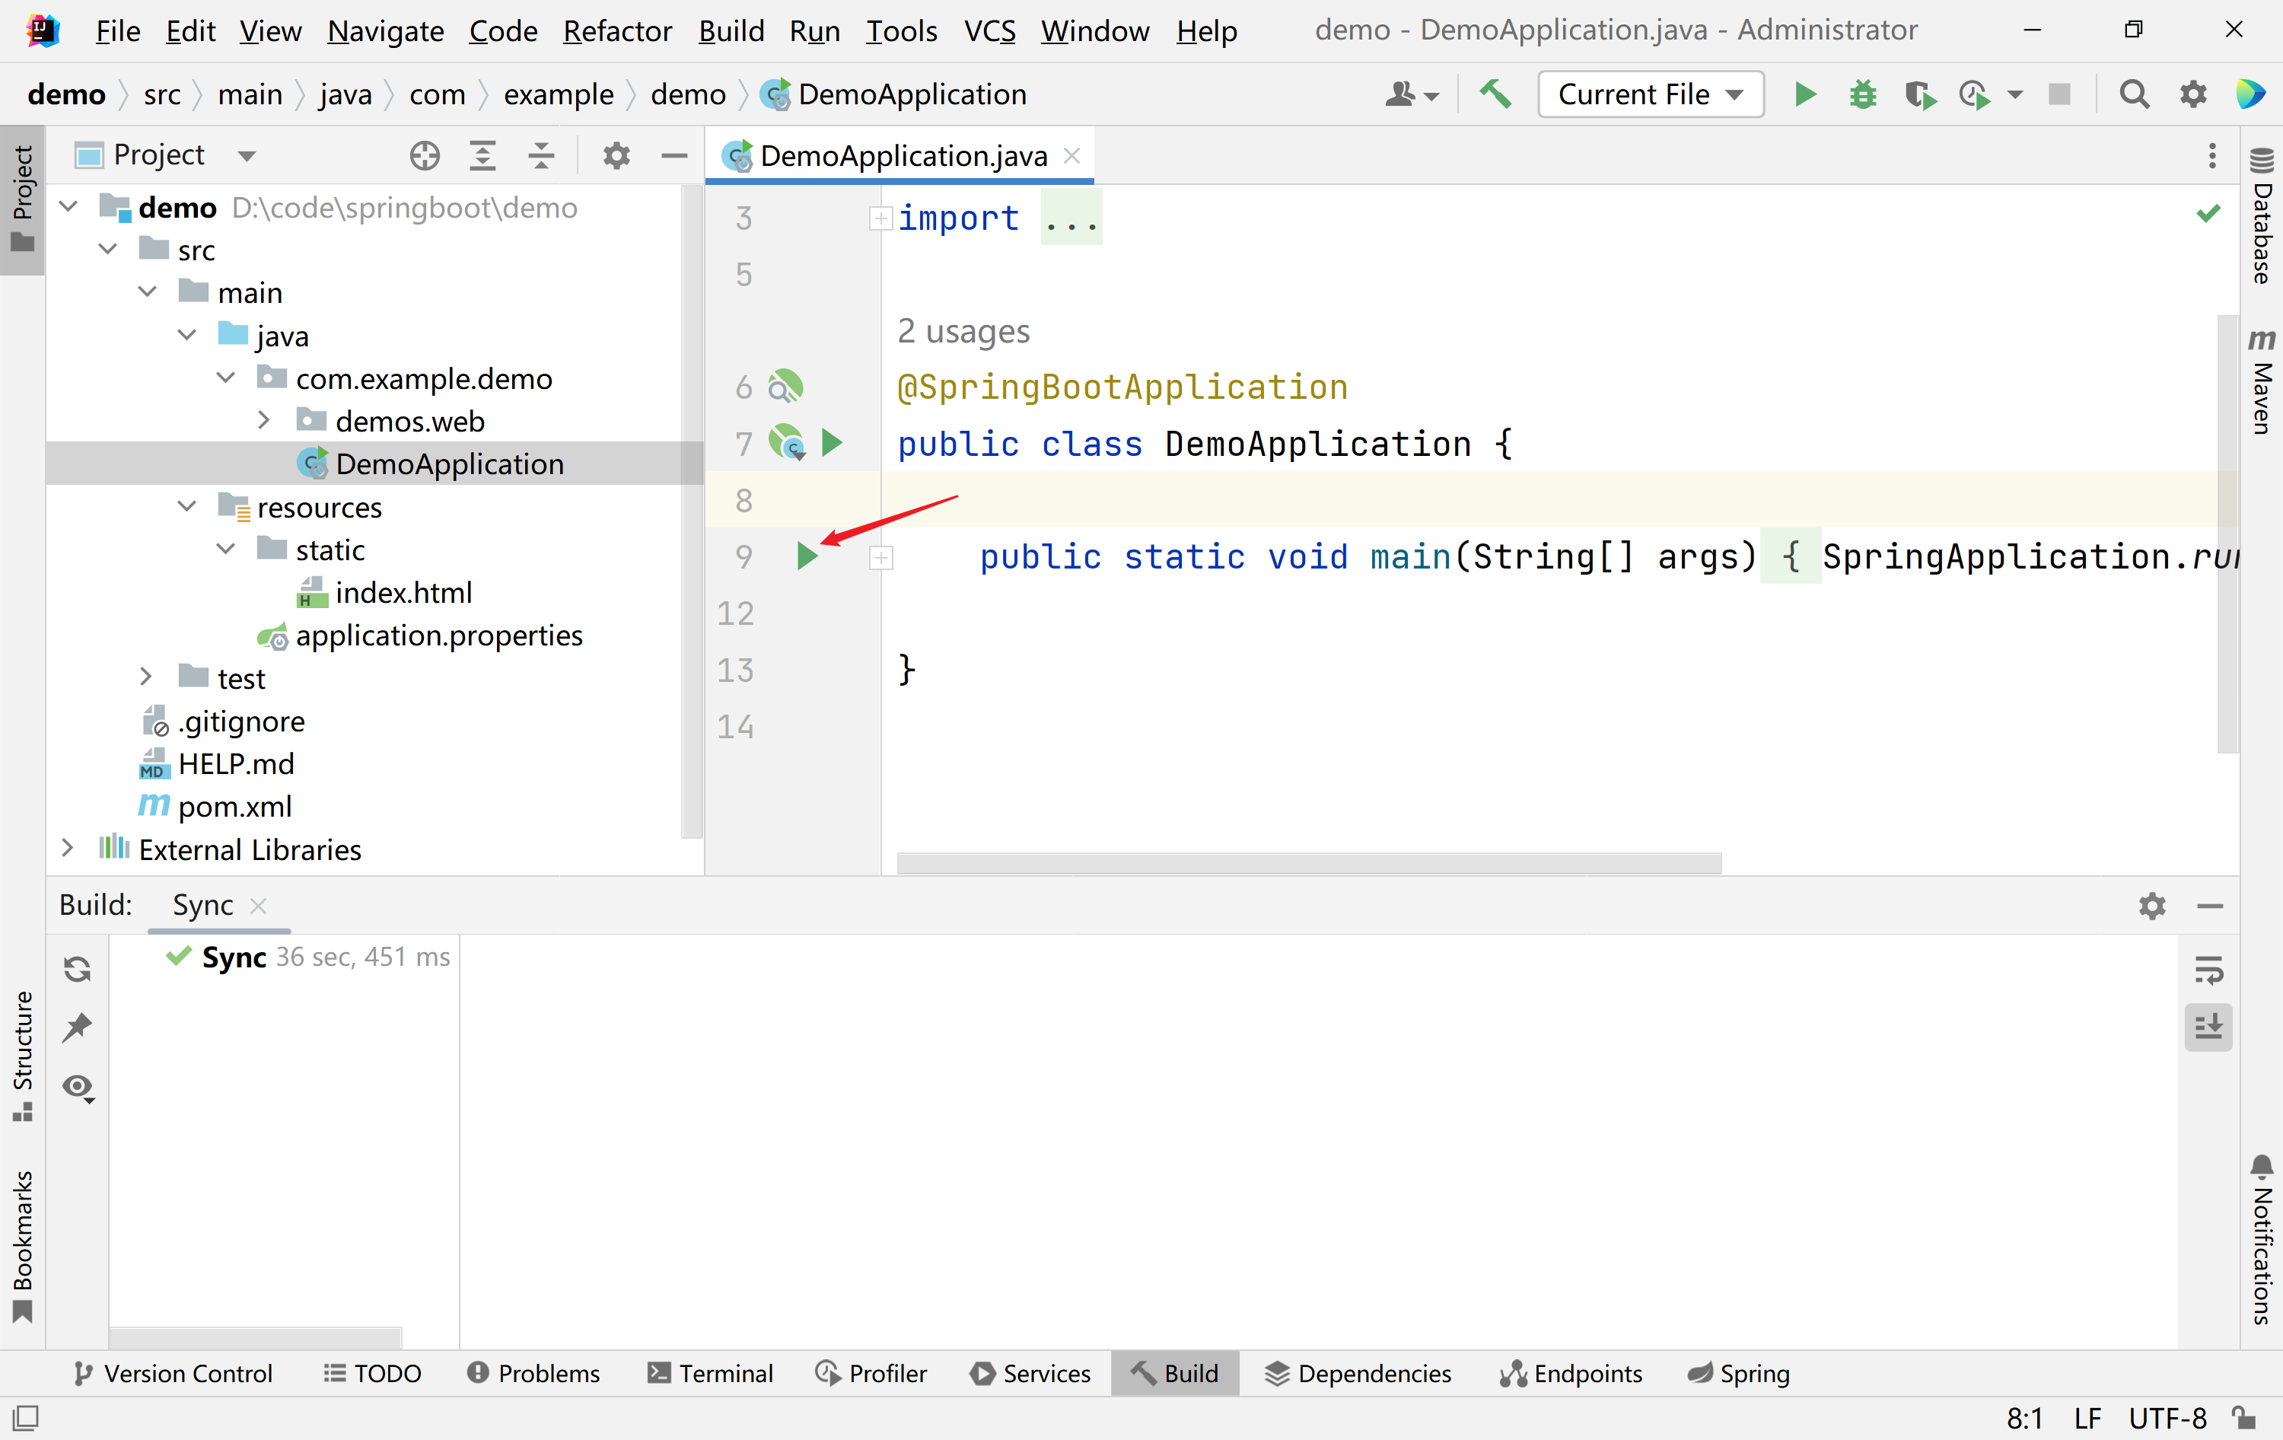Rerun Sync using the reload icon
2283x1440 pixels.
point(78,969)
